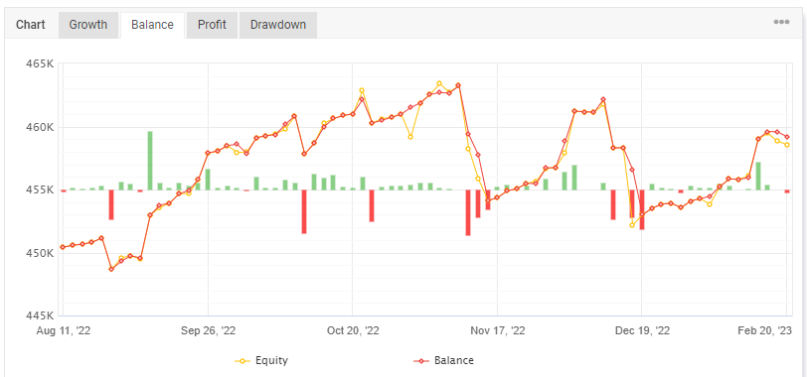Open the Profit tab
807x377 pixels.
(212, 25)
